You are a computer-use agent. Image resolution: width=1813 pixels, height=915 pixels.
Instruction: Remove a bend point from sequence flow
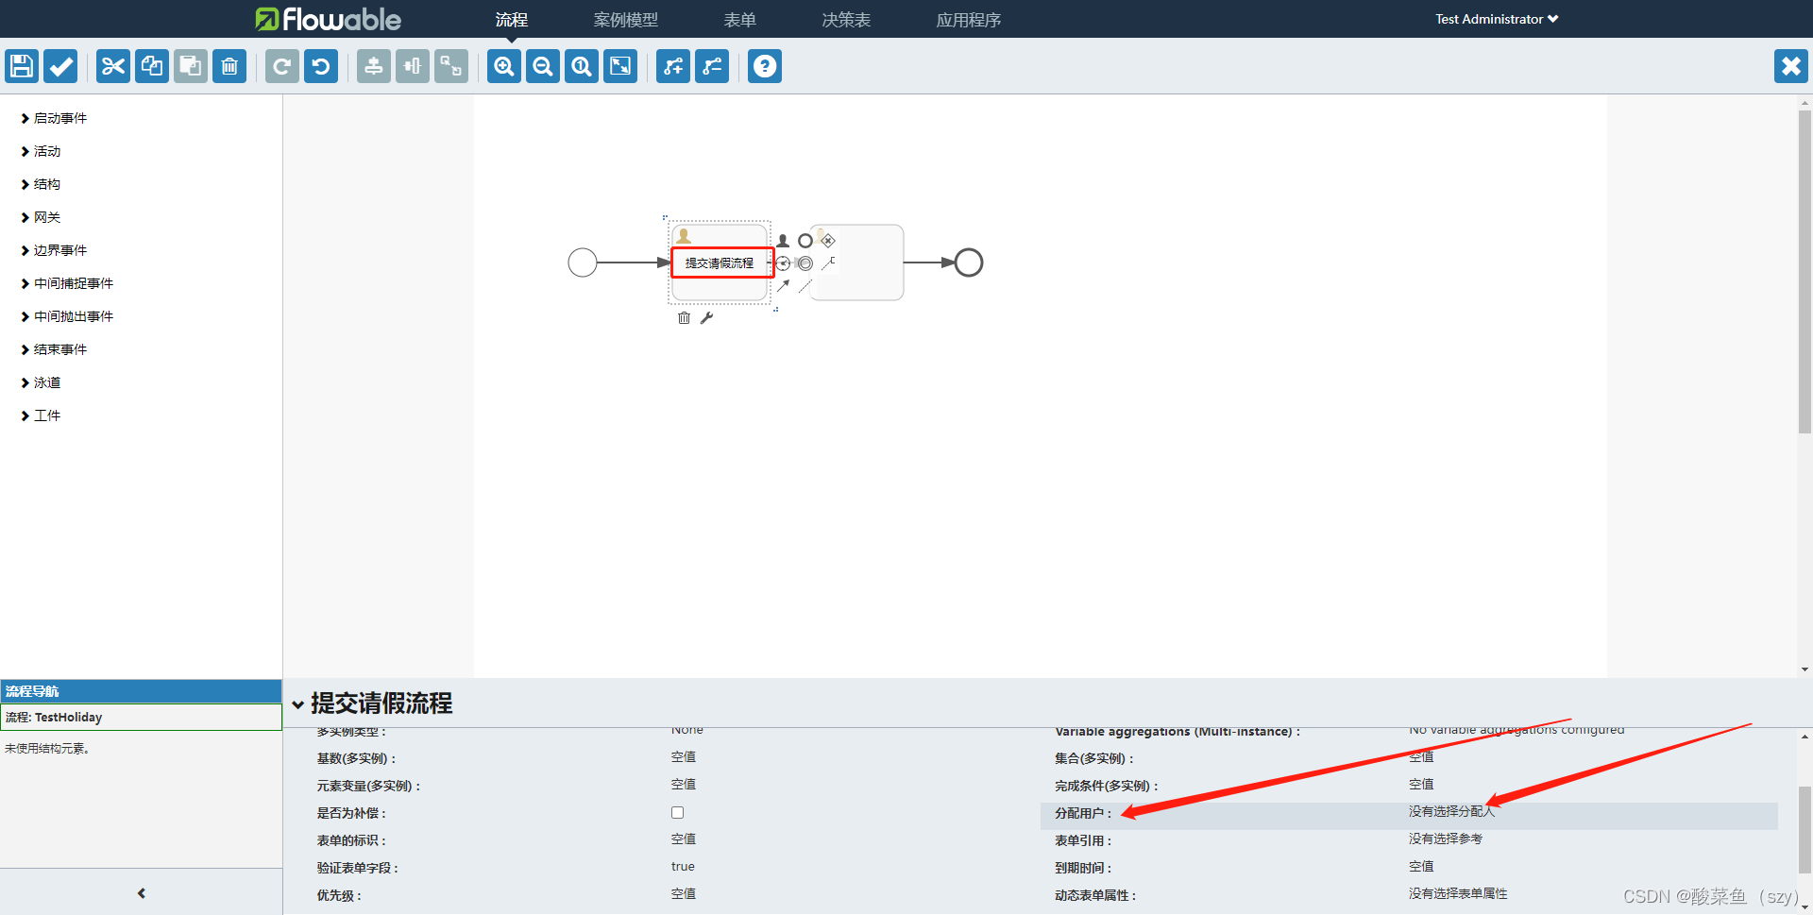[712, 66]
